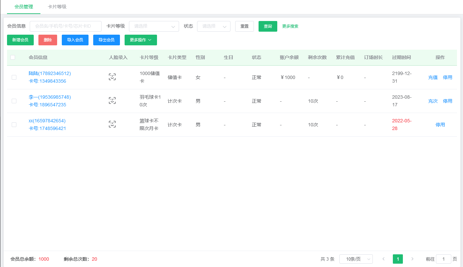Open 更多搜索 advanced search options
Image resolution: width=463 pixels, height=267 pixels.
pyautogui.click(x=290, y=26)
